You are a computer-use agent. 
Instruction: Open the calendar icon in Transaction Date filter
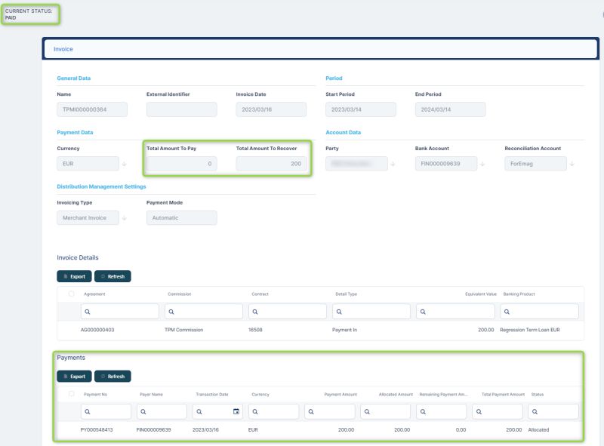[236, 411]
